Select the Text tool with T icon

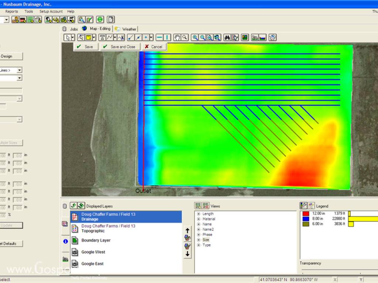tap(103, 38)
